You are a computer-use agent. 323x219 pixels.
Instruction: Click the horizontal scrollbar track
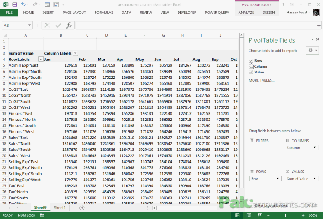pyautogui.click(x=187, y=208)
